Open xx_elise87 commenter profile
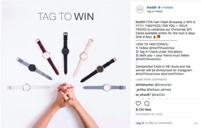This screenshot has width=201, height=128. pyautogui.click(x=143, y=95)
